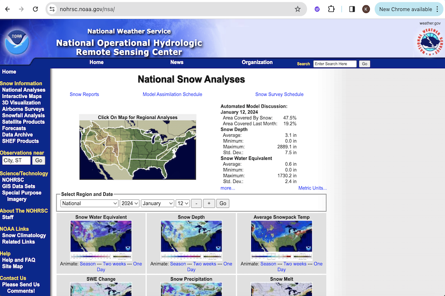
Task: Open News in the top navigation bar
Action: tap(177, 62)
